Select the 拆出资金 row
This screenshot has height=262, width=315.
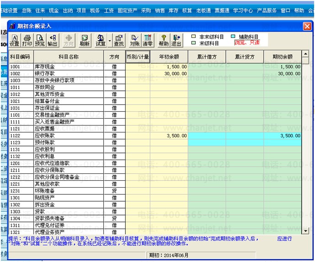coord(155,204)
